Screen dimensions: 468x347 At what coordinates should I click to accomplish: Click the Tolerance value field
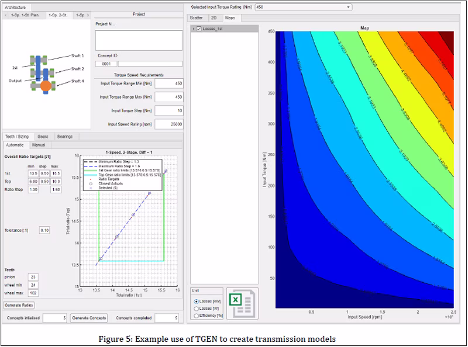coord(44,231)
